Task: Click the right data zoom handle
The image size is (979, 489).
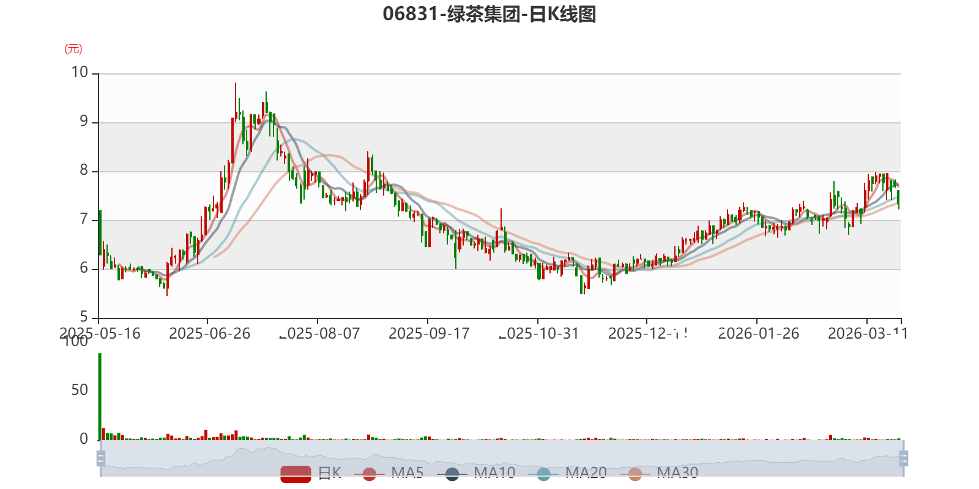Action: pos(904,458)
